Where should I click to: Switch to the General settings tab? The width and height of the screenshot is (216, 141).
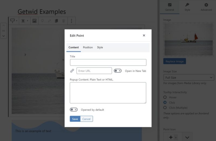pyautogui.click(x=170, y=7)
